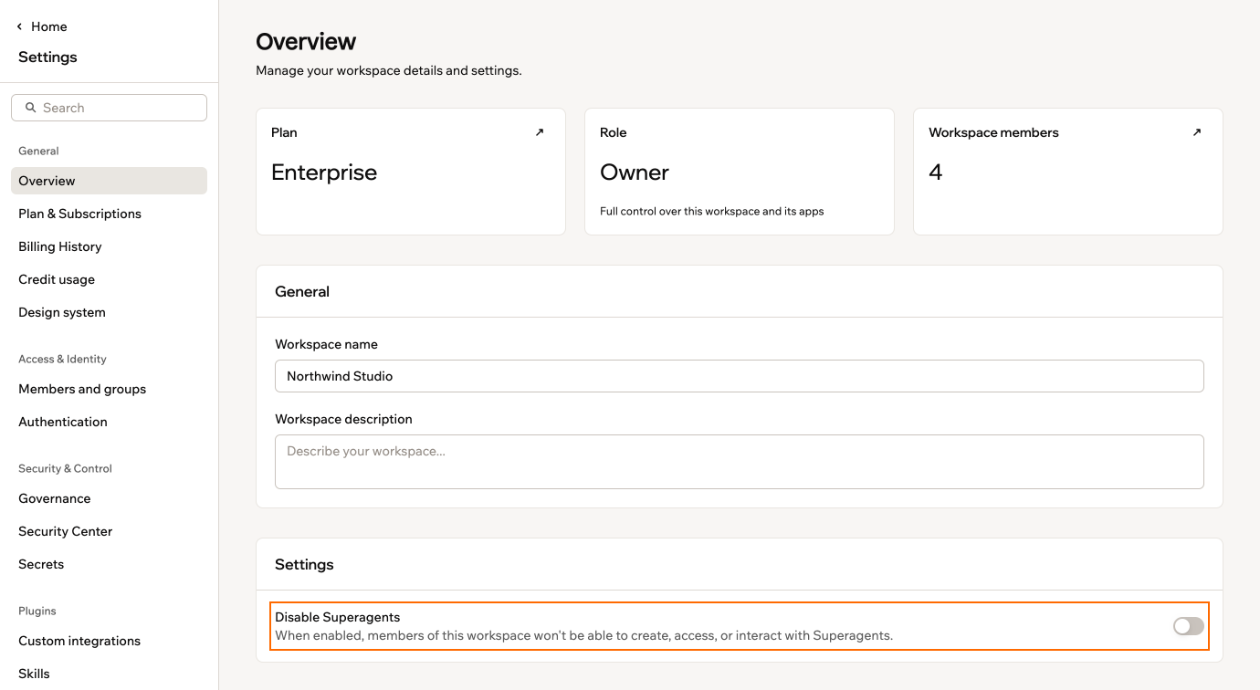The height and width of the screenshot is (690, 1260).
Task: Click the Settings sidebar title
Action: pos(47,57)
